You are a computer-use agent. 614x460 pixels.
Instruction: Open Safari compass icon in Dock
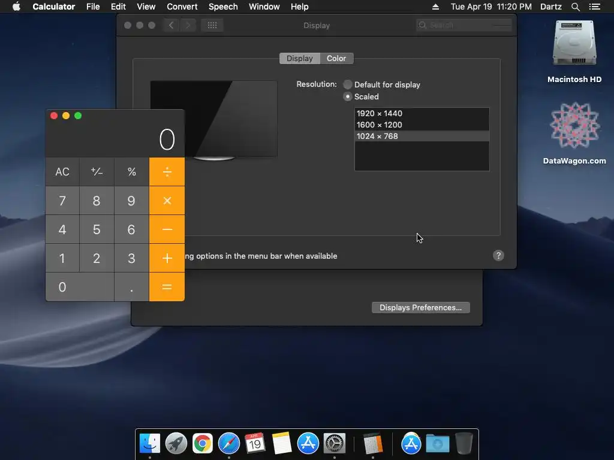tap(228, 444)
